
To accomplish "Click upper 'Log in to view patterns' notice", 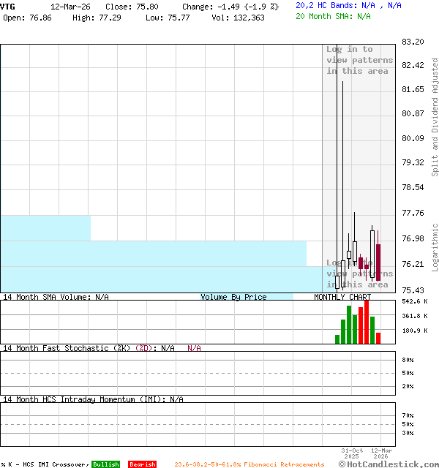I will click(x=359, y=60).
